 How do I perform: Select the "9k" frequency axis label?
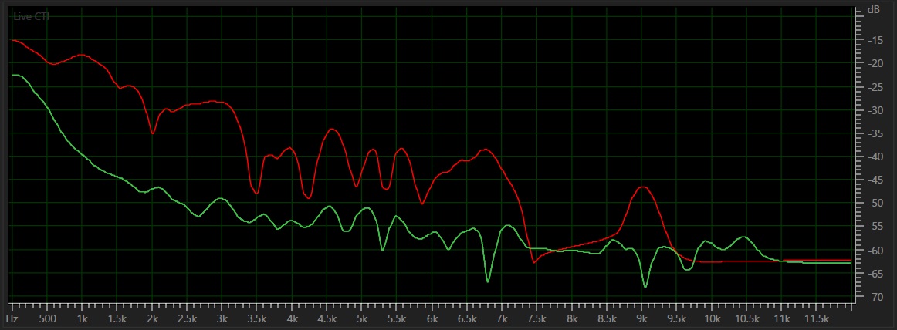[x=641, y=318]
